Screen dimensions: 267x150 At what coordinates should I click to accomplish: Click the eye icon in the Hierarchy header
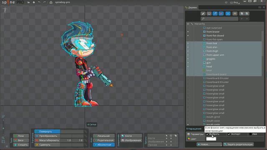click(x=188, y=24)
